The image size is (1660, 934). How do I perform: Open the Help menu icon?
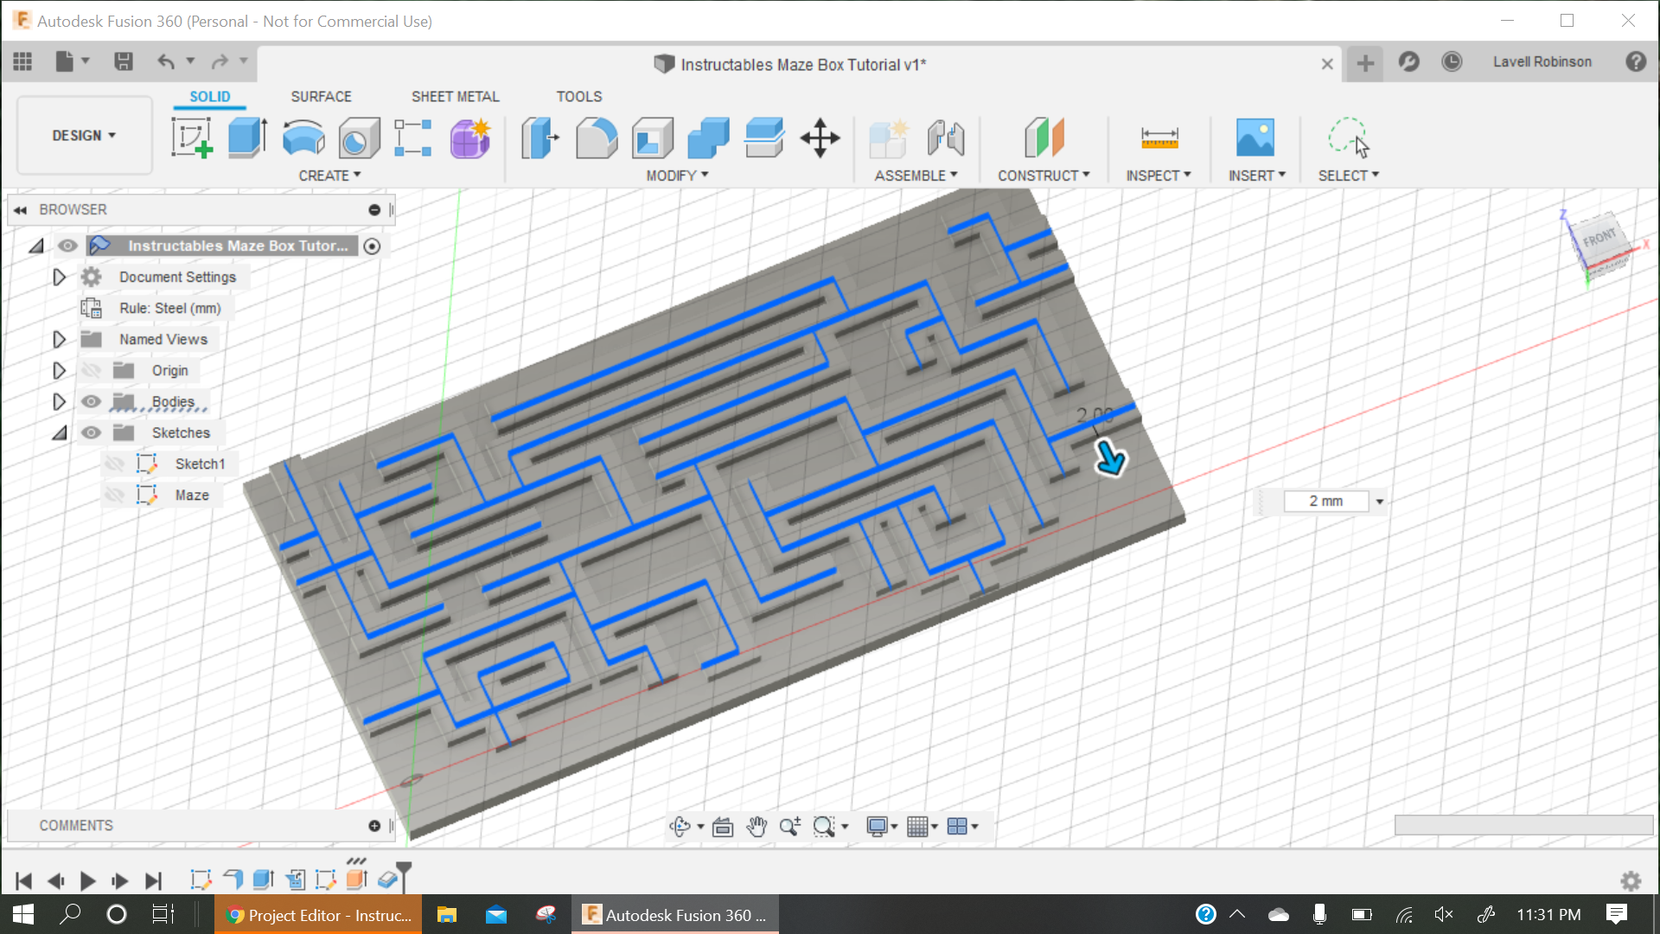(x=1636, y=62)
